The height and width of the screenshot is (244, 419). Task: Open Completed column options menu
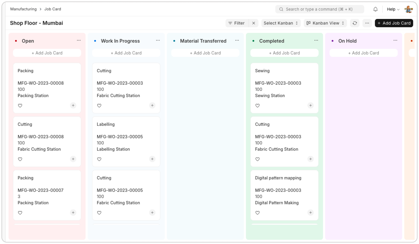tap(316, 40)
